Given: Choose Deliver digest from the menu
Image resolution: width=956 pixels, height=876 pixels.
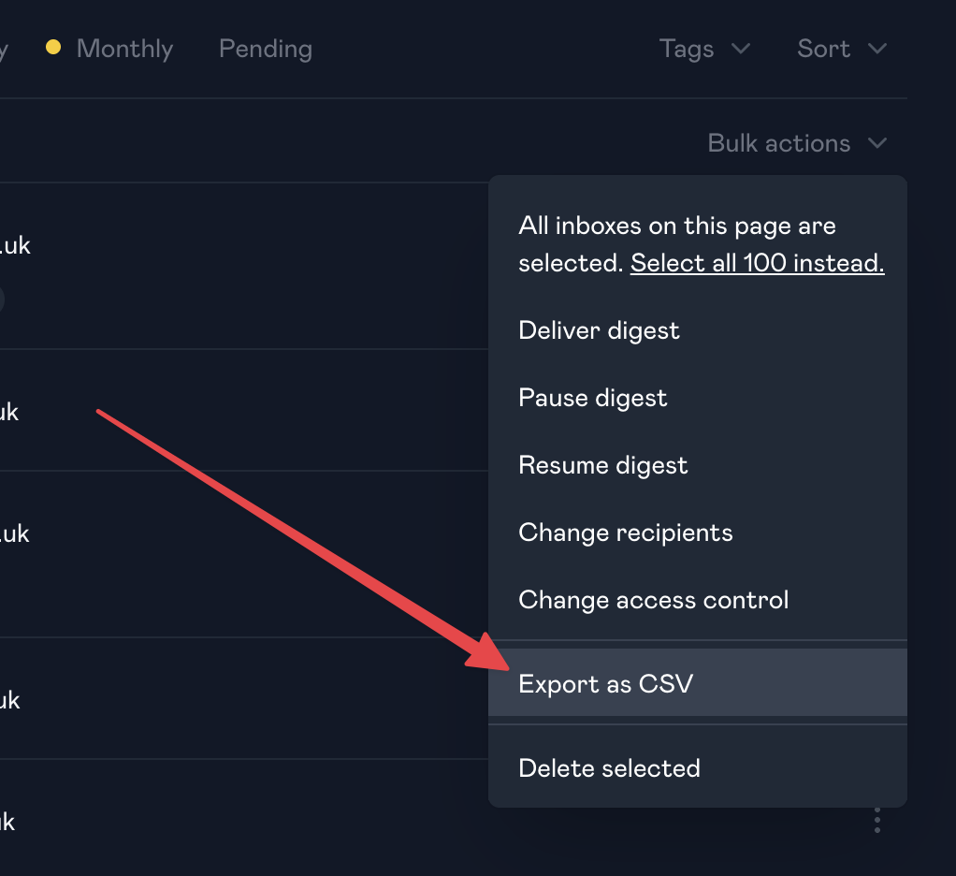Looking at the screenshot, I should (x=599, y=330).
